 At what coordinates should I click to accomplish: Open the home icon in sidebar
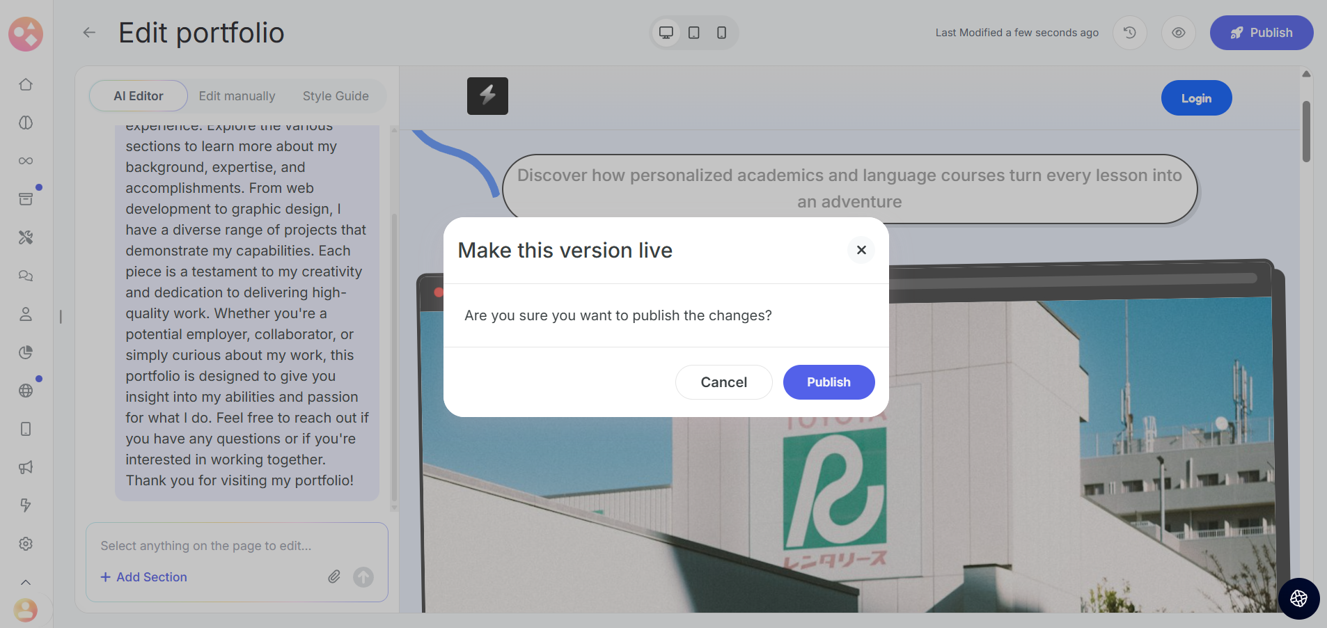(26, 84)
